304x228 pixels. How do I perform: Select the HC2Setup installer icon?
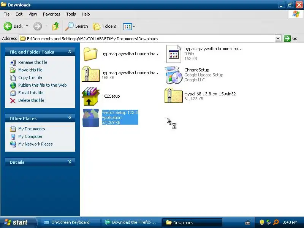(x=90, y=96)
